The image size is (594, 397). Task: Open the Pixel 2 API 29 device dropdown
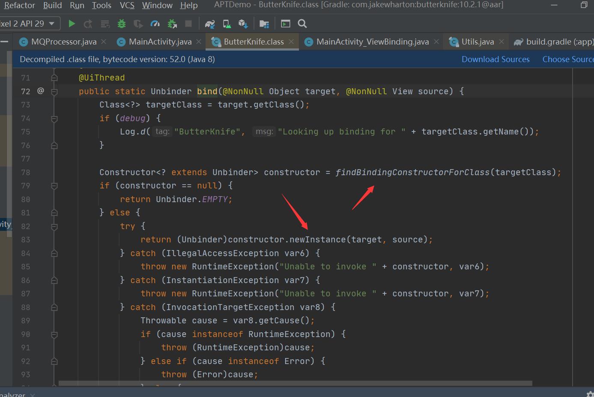29,24
